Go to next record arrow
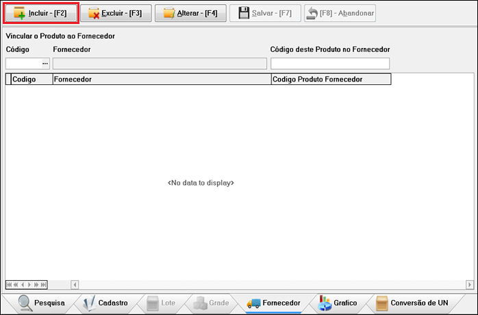This screenshot has width=478, height=315. pyautogui.click(x=29, y=285)
